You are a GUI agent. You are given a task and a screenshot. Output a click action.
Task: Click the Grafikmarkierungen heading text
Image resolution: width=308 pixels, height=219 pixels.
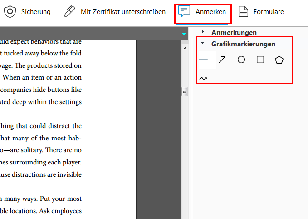(243, 44)
